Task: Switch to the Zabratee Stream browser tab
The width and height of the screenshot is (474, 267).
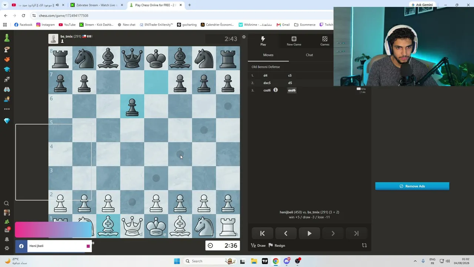Action: point(96,5)
